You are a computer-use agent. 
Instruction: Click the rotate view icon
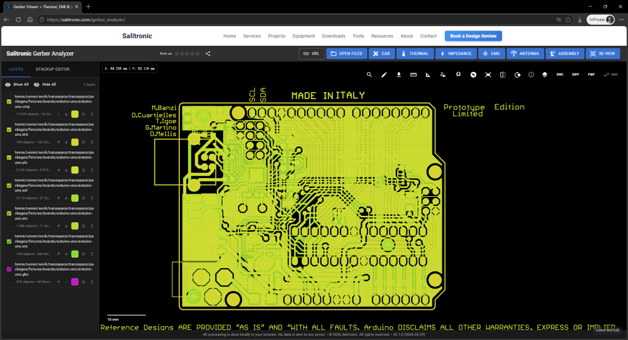pyautogui.click(x=517, y=75)
